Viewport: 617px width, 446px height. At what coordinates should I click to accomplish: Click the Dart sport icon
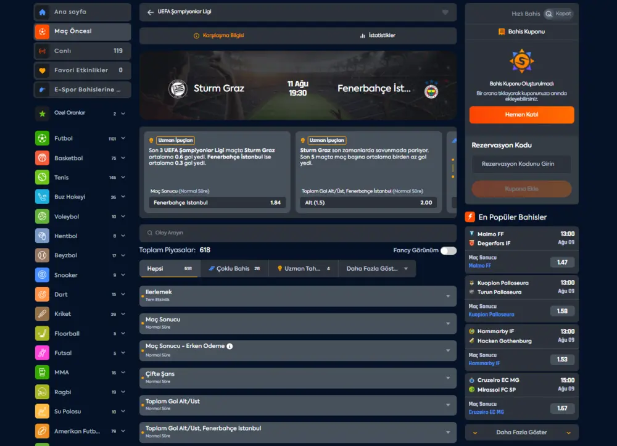(x=42, y=294)
